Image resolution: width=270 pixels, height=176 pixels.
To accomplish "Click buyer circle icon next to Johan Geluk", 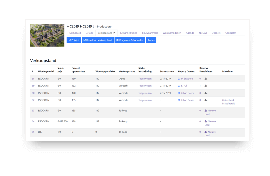I will 179,100.
